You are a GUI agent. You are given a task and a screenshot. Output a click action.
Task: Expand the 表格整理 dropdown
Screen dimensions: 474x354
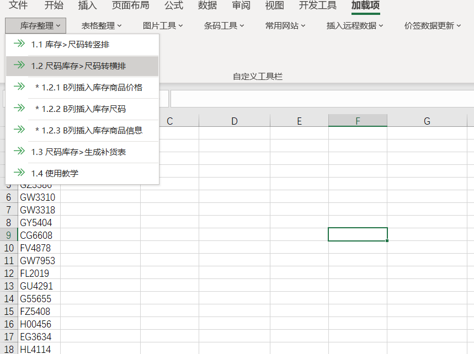point(102,26)
